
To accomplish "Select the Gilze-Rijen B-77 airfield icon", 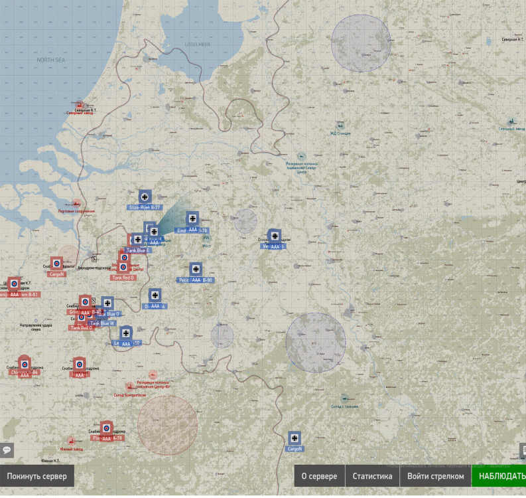I will pos(145,197).
